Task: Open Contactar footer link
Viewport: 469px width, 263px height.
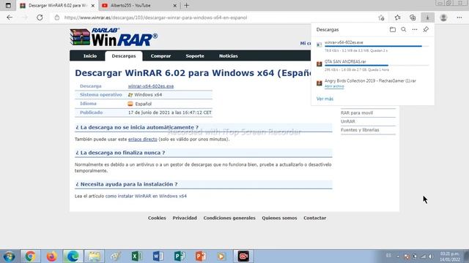Action: pyautogui.click(x=314, y=218)
